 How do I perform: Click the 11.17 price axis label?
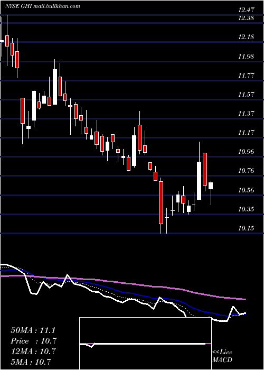[x=246, y=132]
